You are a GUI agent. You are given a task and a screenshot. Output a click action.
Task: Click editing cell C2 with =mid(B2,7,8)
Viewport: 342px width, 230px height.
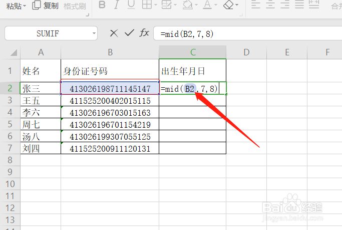(193, 88)
